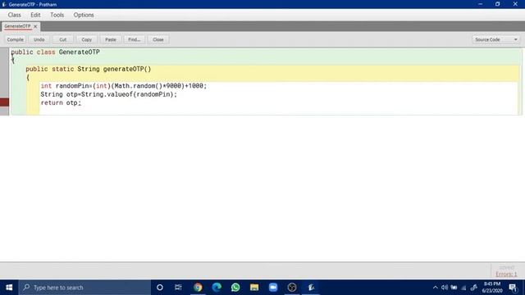This screenshot has height=295, width=525.
Task: Show hidden system tray icons
Action: tap(436, 288)
